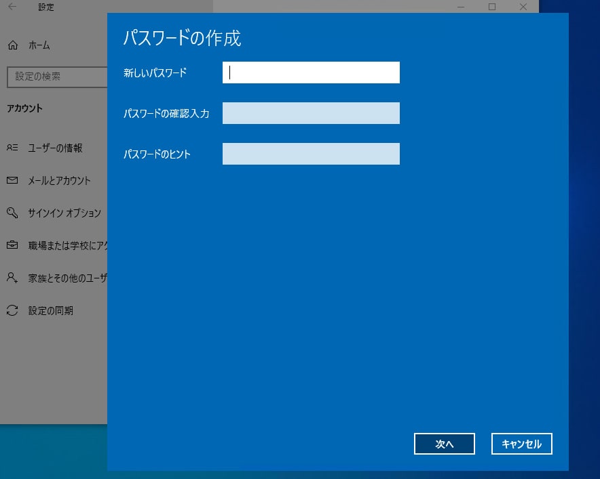Select メールとアカウント in sidebar
This screenshot has height=479, width=600.
click(x=59, y=180)
